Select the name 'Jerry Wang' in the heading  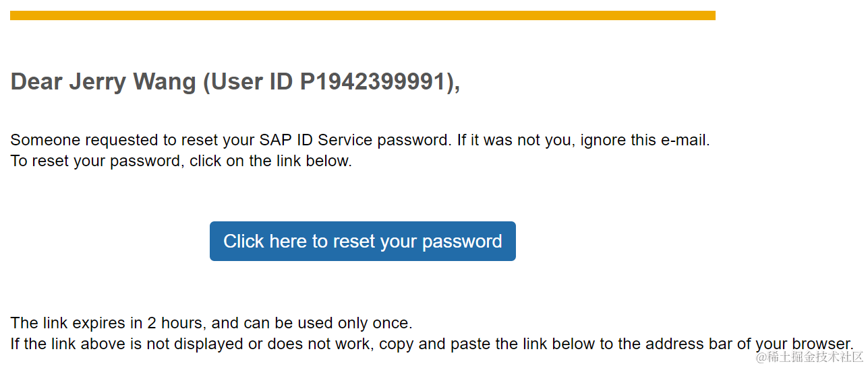pyautogui.click(x=133, y=82)
